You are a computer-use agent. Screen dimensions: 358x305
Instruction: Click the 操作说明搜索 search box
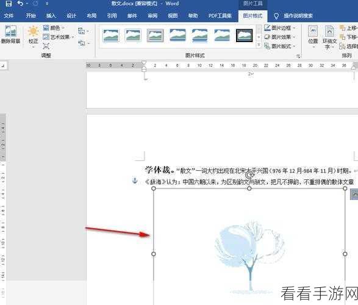[298, 16]
